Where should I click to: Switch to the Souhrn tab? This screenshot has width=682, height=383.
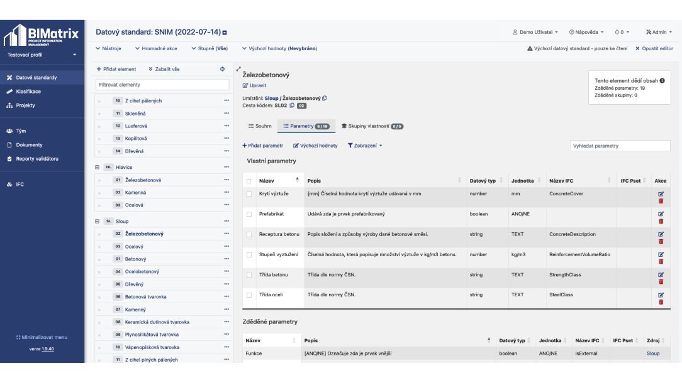click(260, 126)
